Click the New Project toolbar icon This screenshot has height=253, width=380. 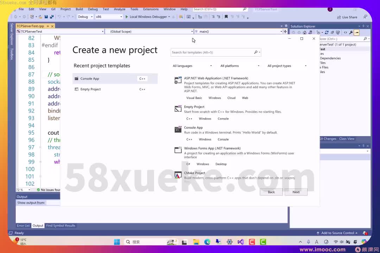(32, 17)
